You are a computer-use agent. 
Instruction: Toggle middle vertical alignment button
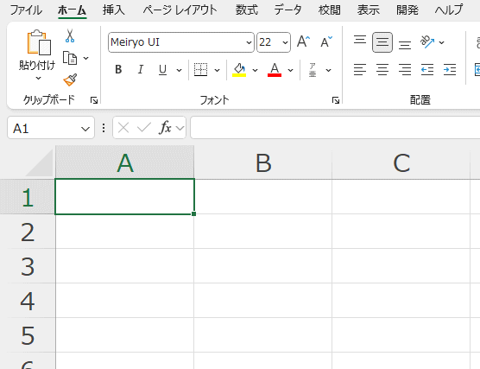tap(382, 42)
